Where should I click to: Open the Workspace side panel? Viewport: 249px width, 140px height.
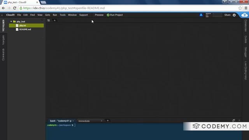click(x=4, y=25)
